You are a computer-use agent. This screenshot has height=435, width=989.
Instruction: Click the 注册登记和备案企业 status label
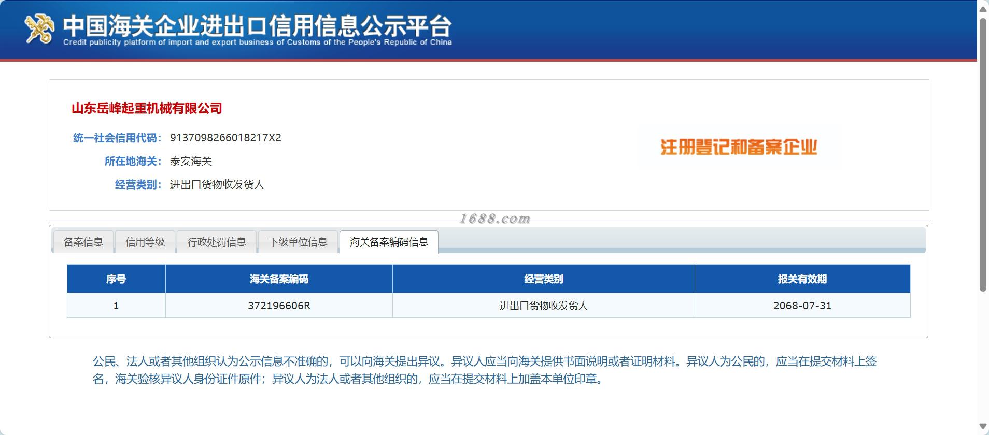click(739, 147)
